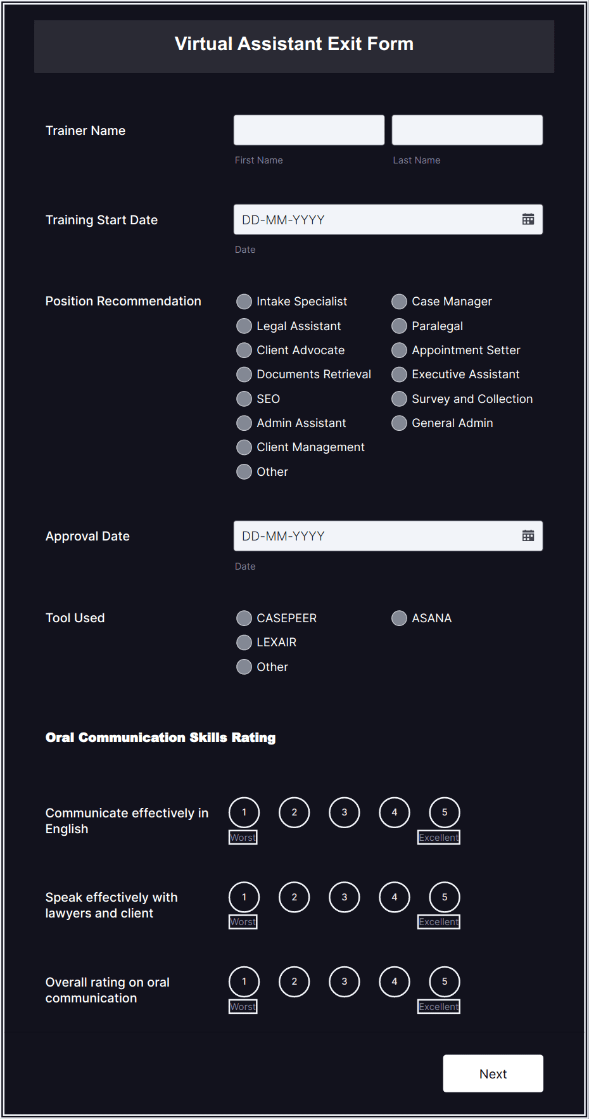Viewport: 589px width, 1119px height.
Task: Choose ASANA under Tool Used
Action: click(399, 618)
